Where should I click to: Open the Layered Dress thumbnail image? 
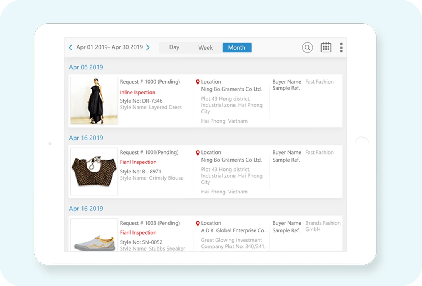94,101
